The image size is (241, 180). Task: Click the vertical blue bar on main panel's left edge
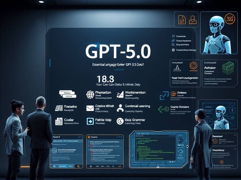click(x=50, y=63)
